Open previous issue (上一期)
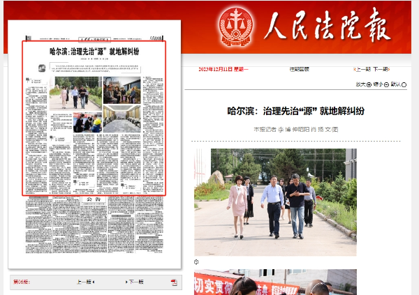419x295 pixels. (x=362, y=70)
